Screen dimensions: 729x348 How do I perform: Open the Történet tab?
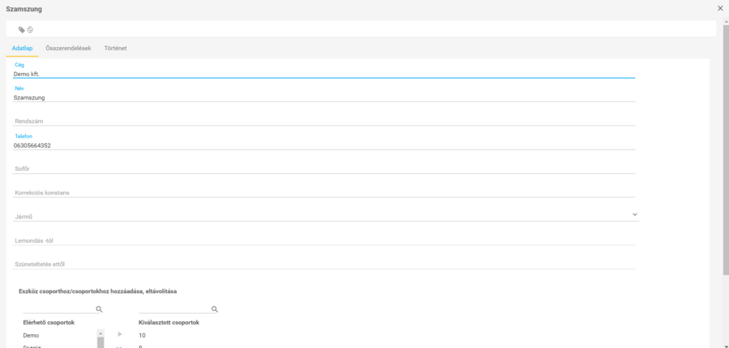(x=115, y=49)
